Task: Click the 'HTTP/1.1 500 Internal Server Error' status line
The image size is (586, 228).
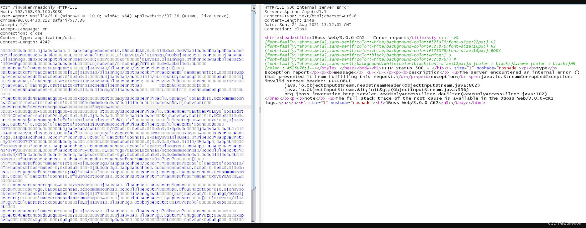Action: pyautogui.click(x=306, y=7)
